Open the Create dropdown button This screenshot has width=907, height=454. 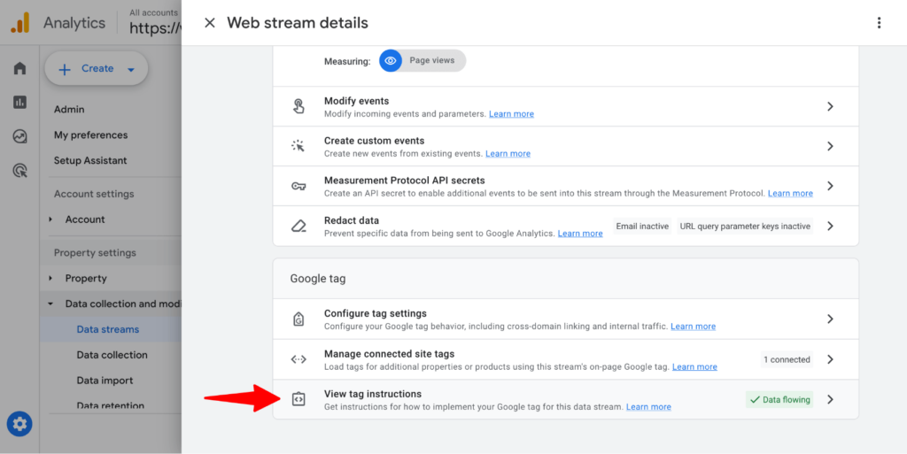(97, 69)
